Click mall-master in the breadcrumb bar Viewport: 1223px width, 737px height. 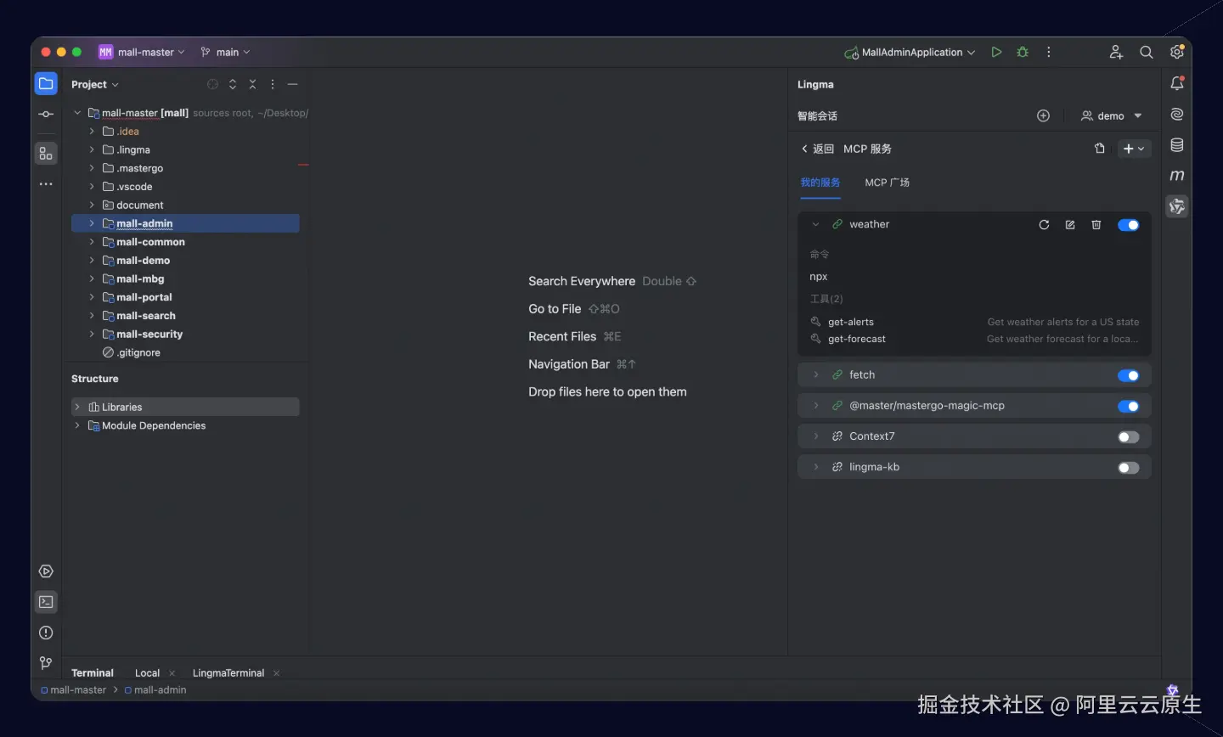[74, 690]
